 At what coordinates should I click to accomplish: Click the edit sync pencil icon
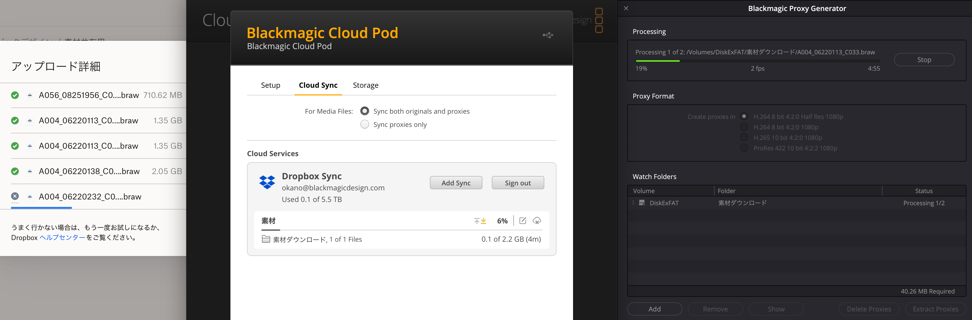click(522, 221)
